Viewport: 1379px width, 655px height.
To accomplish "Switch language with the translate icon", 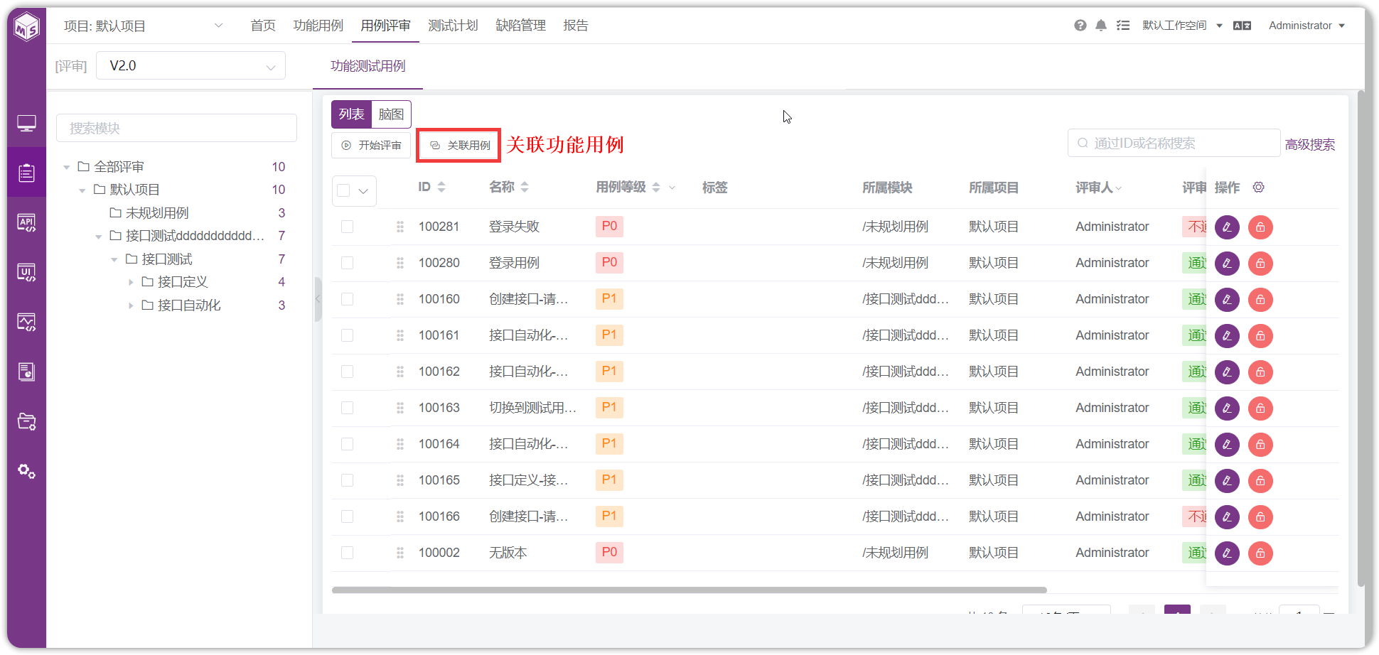I will point(1242,26).
